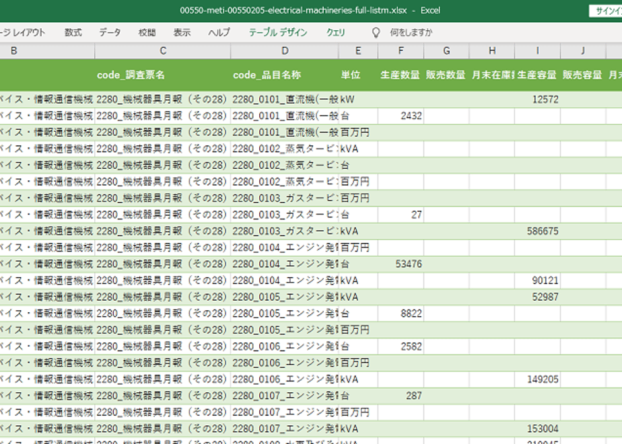Viewport: 622px width, 444px height.
Task: Select column D header
Action: [x=285, y=50]
